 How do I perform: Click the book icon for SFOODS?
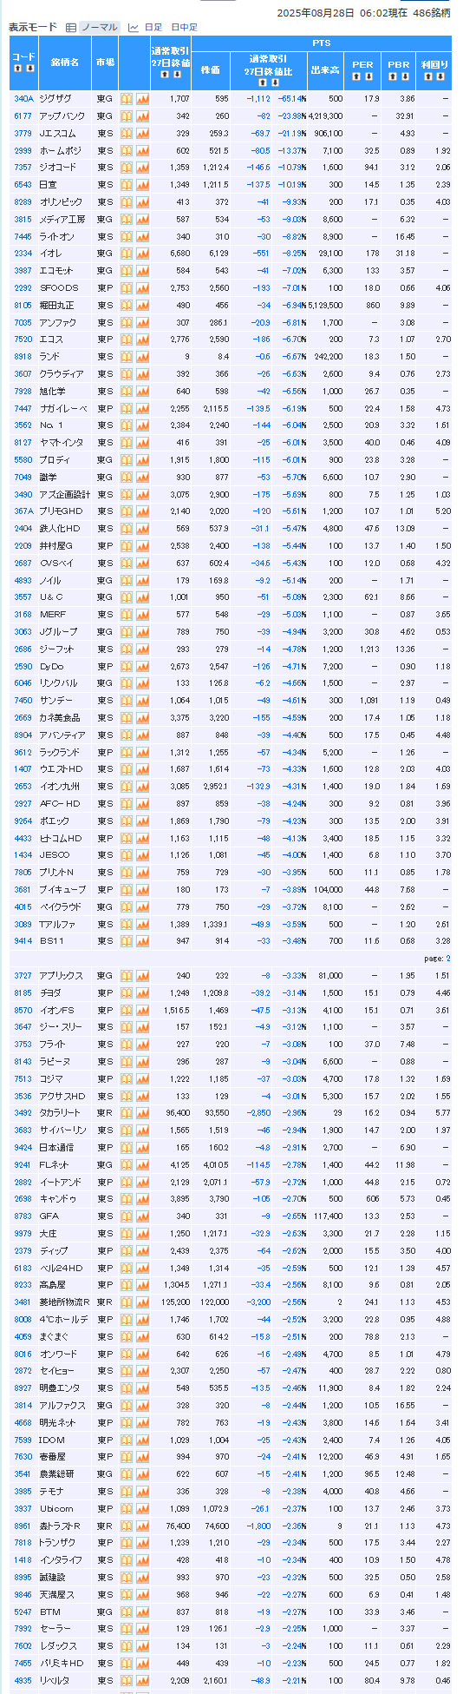[127, 288]
